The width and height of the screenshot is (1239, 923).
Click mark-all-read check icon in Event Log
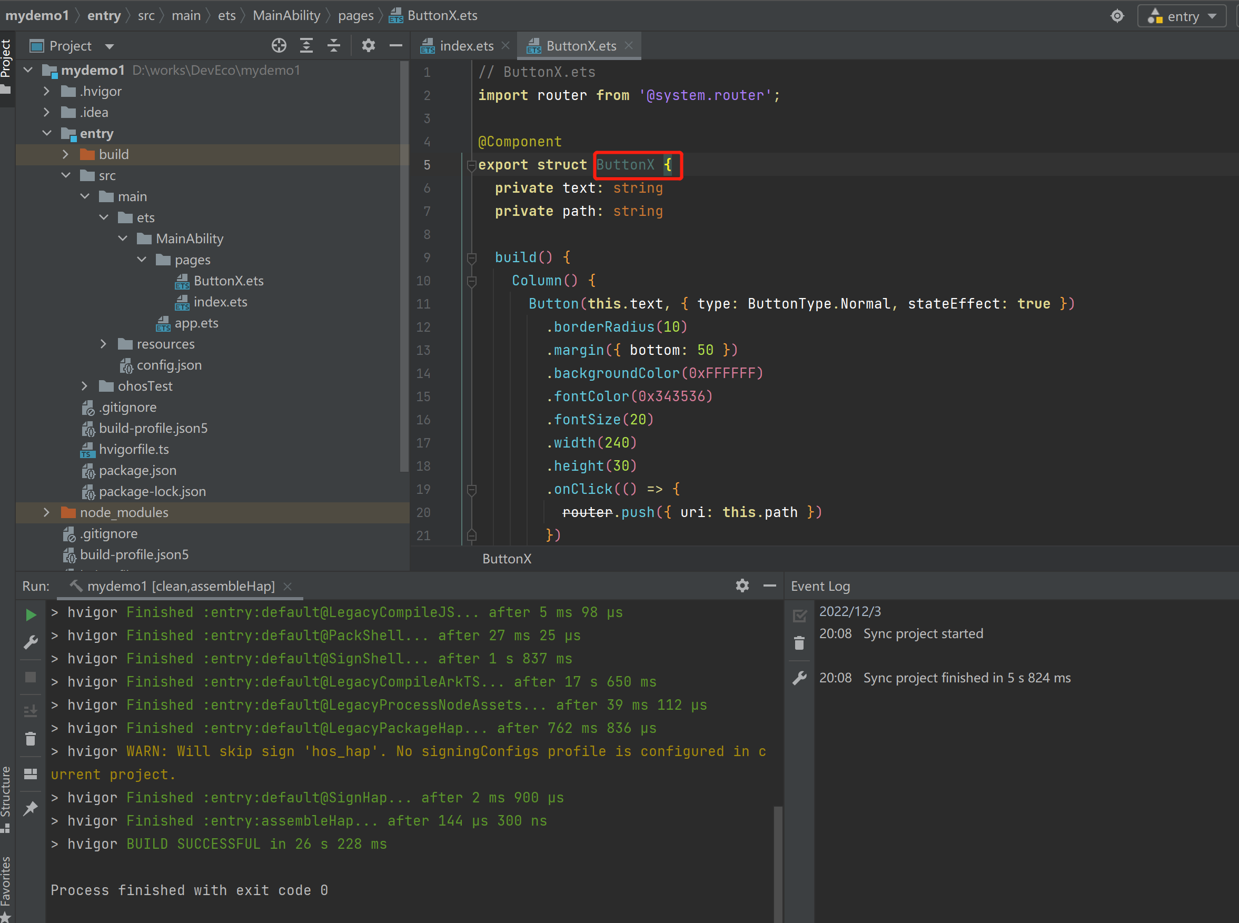(799, 616)
